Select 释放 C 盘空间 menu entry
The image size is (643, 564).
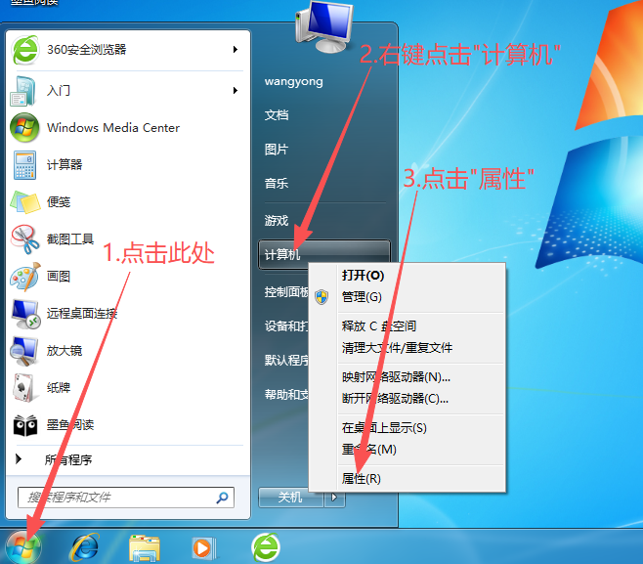(379, 326)
